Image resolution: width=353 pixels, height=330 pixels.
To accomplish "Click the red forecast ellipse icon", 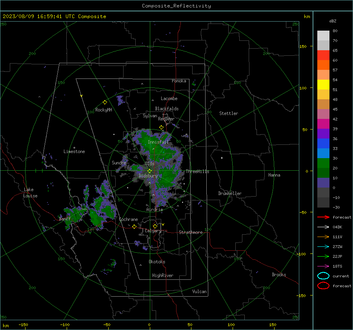I will (323, 286).
